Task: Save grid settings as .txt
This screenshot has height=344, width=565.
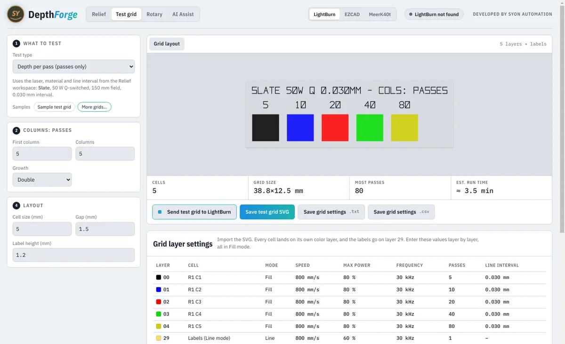Action: (331, 212)
